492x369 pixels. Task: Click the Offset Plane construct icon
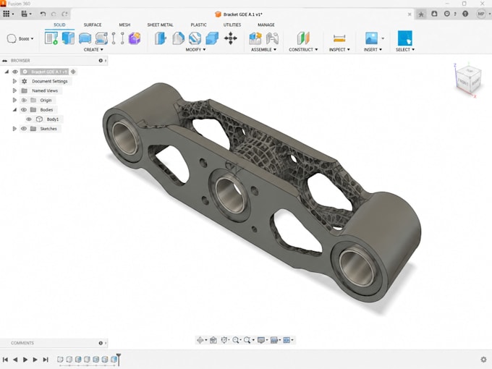pyautogui.click(x=303, y=38)
